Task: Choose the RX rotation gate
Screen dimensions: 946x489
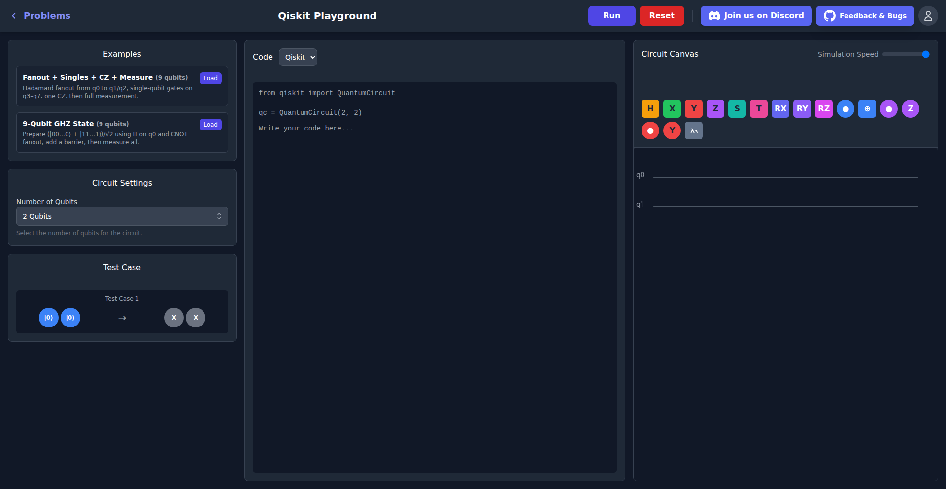Action: (x=780, y=109)
